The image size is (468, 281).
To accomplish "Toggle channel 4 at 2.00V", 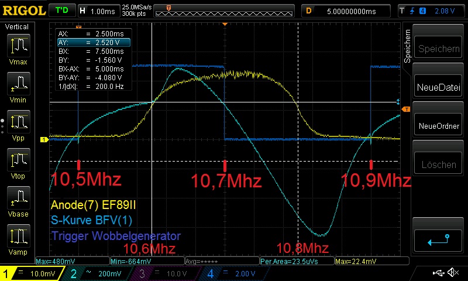I will click(237, 273).
